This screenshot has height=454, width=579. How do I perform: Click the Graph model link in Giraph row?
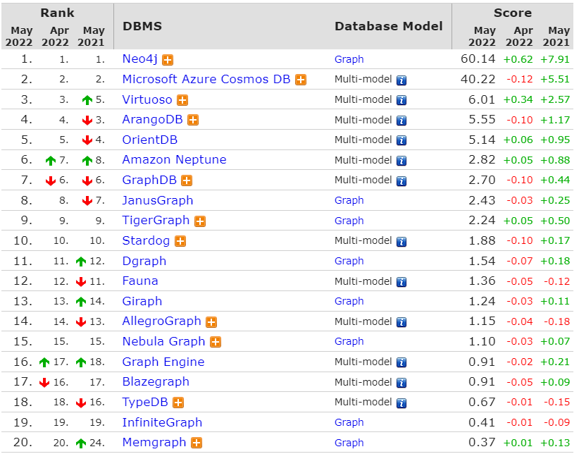tap(349, 301)
